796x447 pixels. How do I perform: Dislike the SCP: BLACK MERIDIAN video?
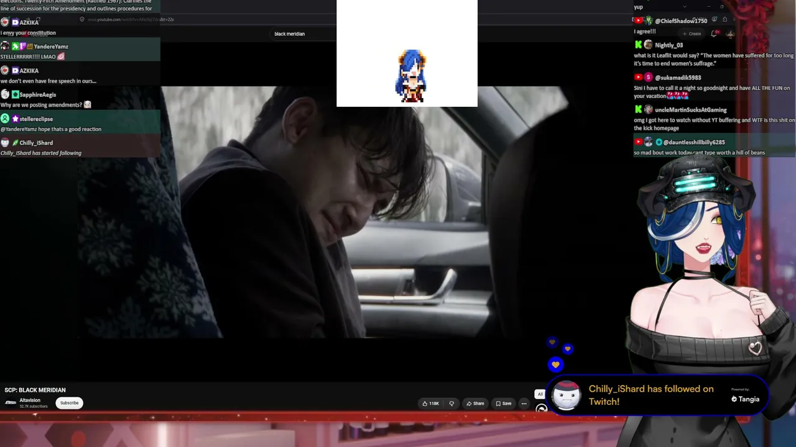[451, 404]
